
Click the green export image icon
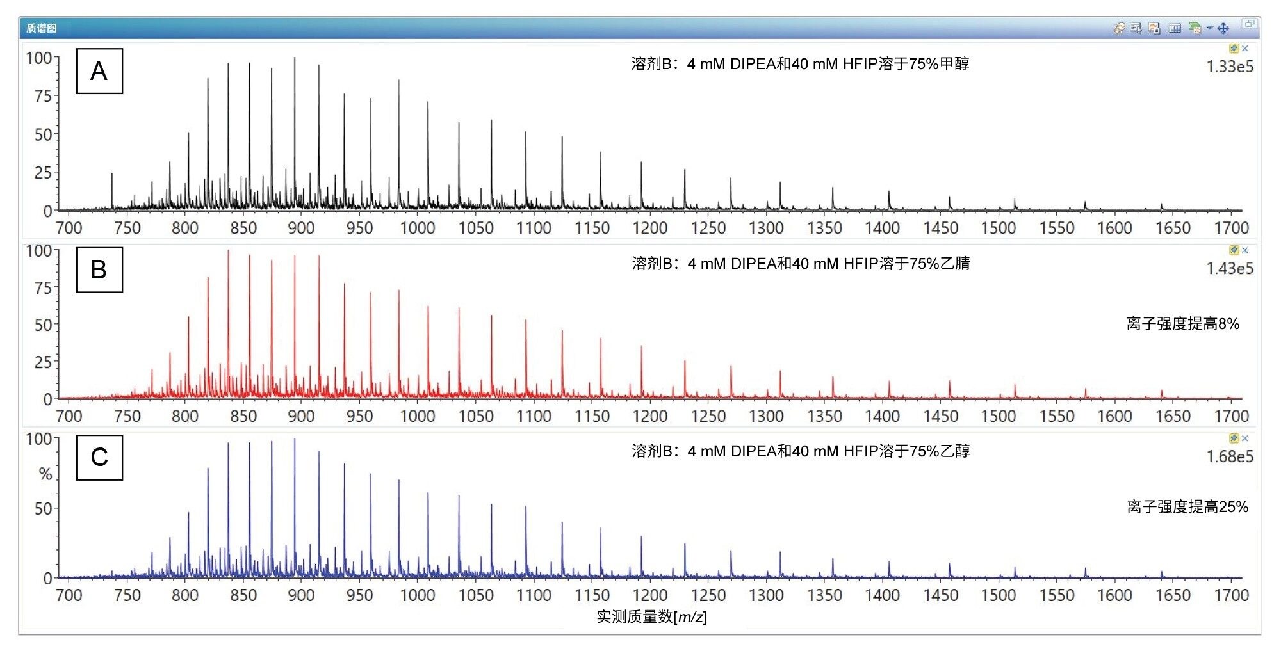coord(1195,28)
